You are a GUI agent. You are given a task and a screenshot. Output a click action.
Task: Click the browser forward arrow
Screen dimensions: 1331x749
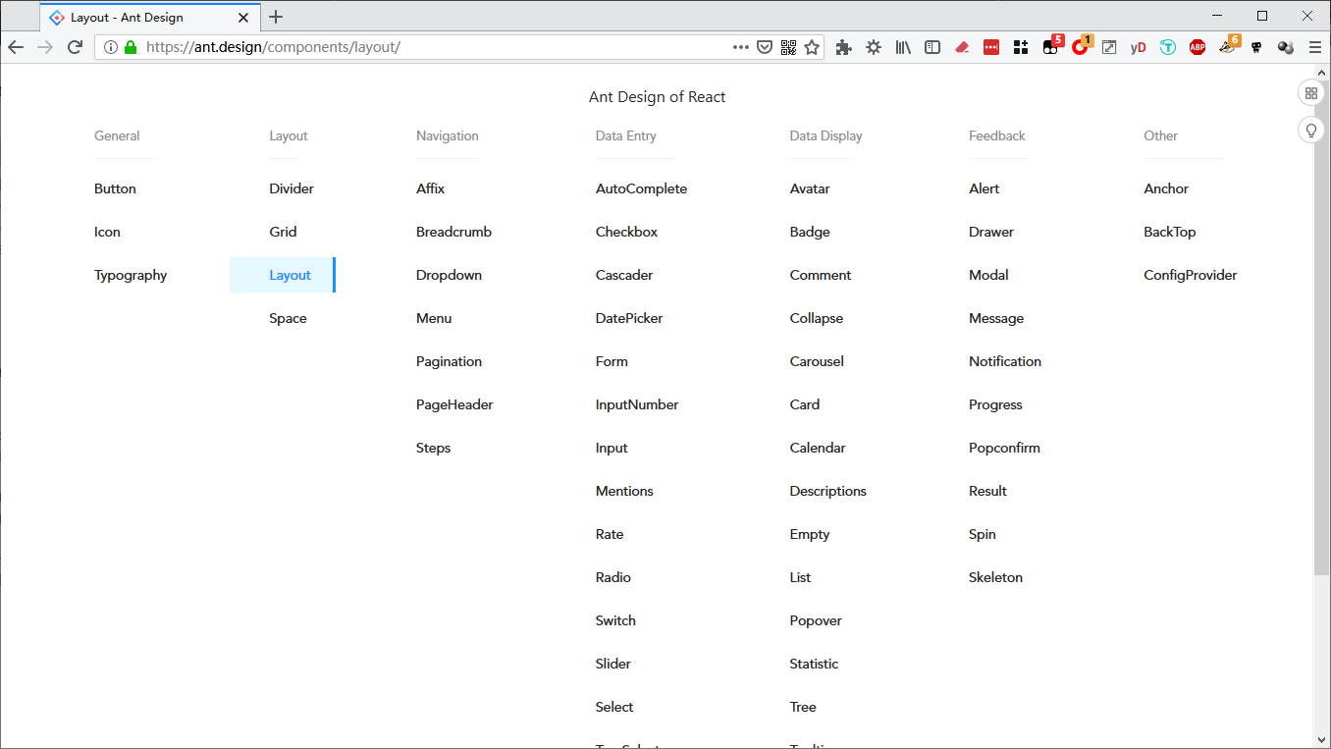[x=45, y=47]
